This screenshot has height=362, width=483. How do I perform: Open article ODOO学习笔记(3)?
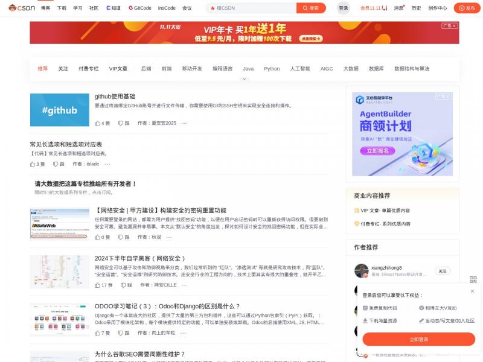point(167,306)
